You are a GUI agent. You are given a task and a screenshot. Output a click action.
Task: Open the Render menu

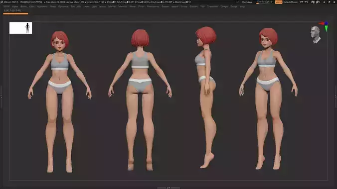(x=166, y=6)
